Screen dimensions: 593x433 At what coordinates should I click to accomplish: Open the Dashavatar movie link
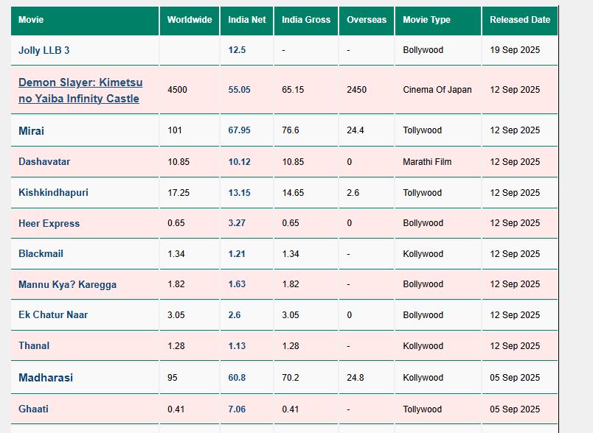[44, 161]
